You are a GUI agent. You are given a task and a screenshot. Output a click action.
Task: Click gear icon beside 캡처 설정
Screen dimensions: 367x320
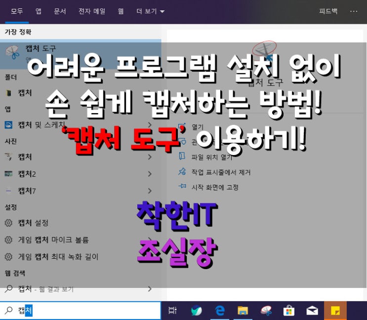click(8, 223)
